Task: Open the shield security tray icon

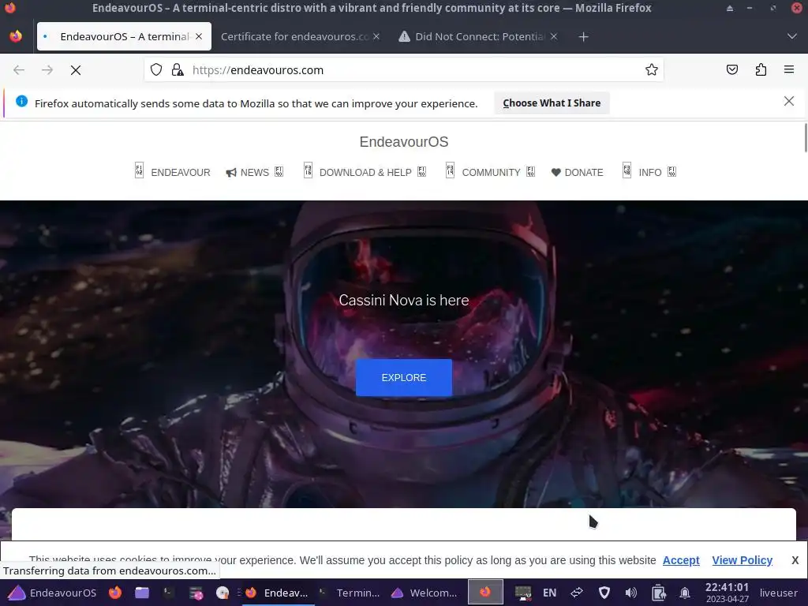Action: pos(604,593)
